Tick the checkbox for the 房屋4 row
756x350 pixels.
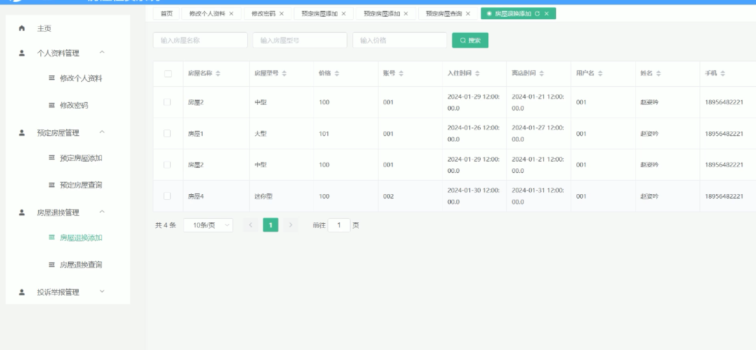point(167,196)
